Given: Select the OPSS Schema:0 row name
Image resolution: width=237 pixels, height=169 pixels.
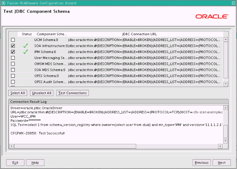Looking at the screenshot, I should 46,76.
